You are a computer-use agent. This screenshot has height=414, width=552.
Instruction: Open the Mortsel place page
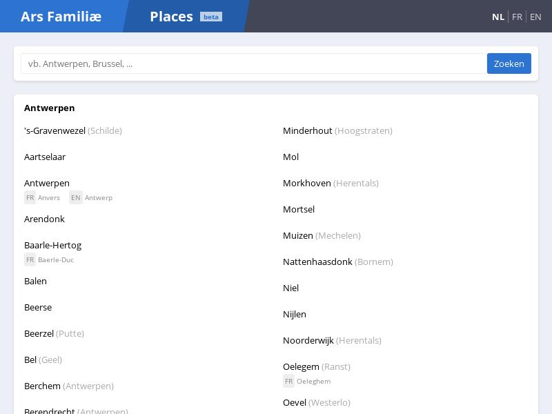298,209
